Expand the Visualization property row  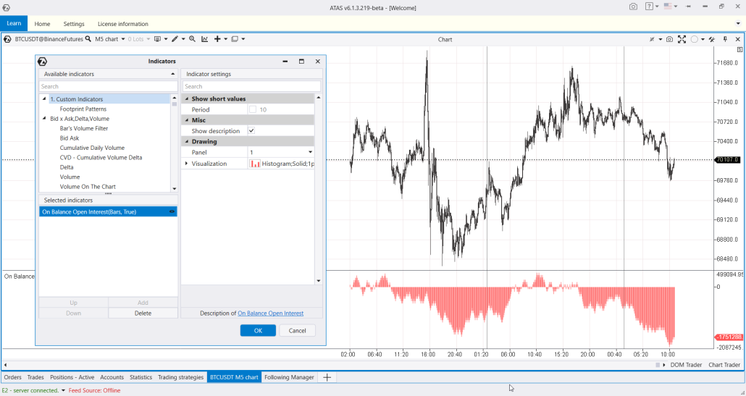pos(187,164)
